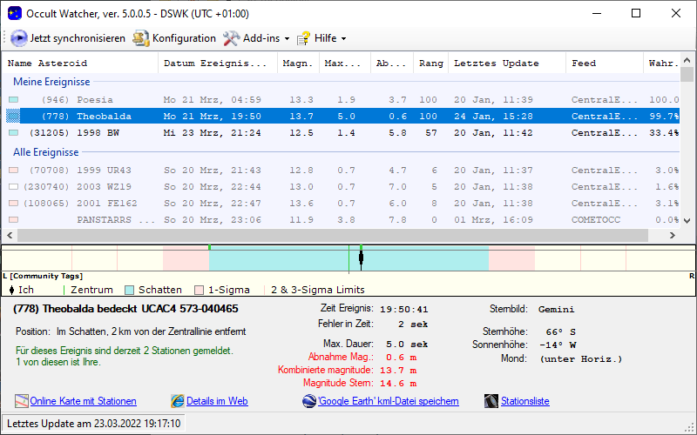Expand the Add-ins dropdown arrow
Viewport: 697px width, 435px height.
(x=287, y=39)
